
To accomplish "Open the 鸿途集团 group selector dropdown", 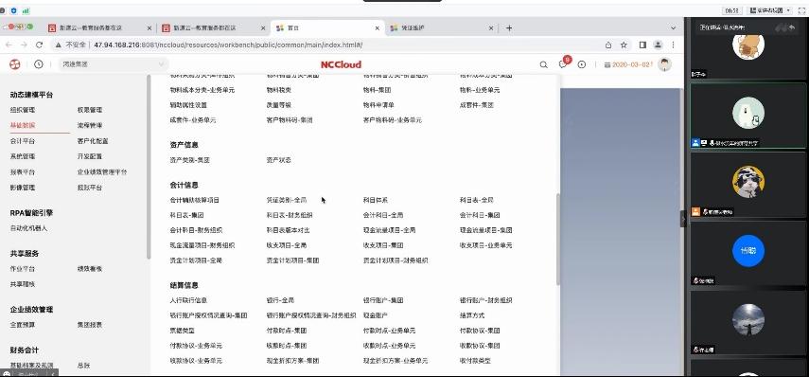I will (113, 64).
